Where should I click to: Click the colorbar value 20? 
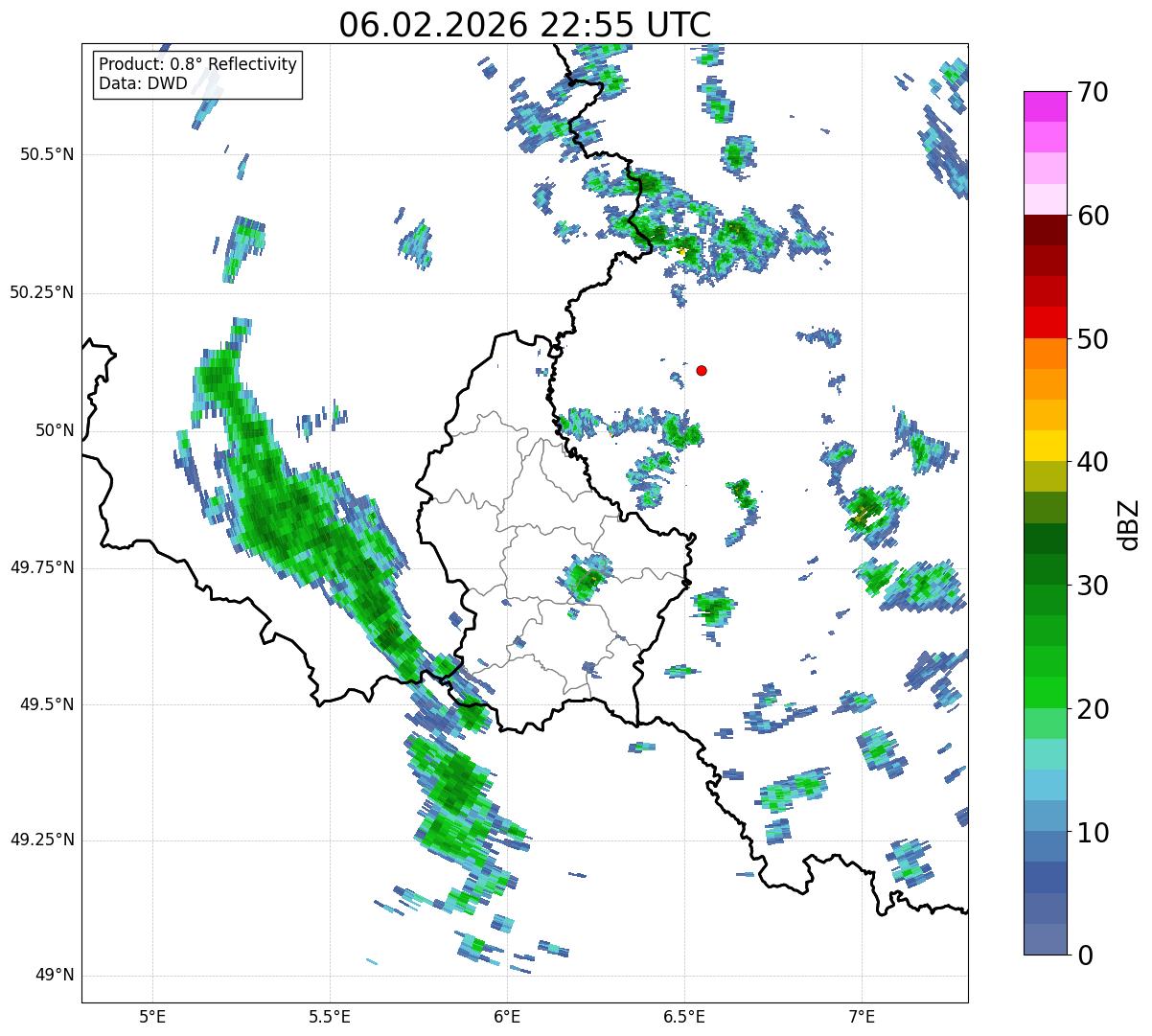click(x=1093, y=709)
